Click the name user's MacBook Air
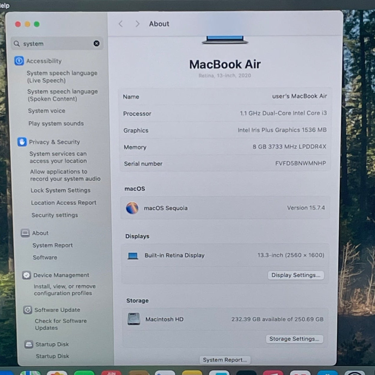The height and width of the screenshot is (375, 375). [x=299, y=96]
